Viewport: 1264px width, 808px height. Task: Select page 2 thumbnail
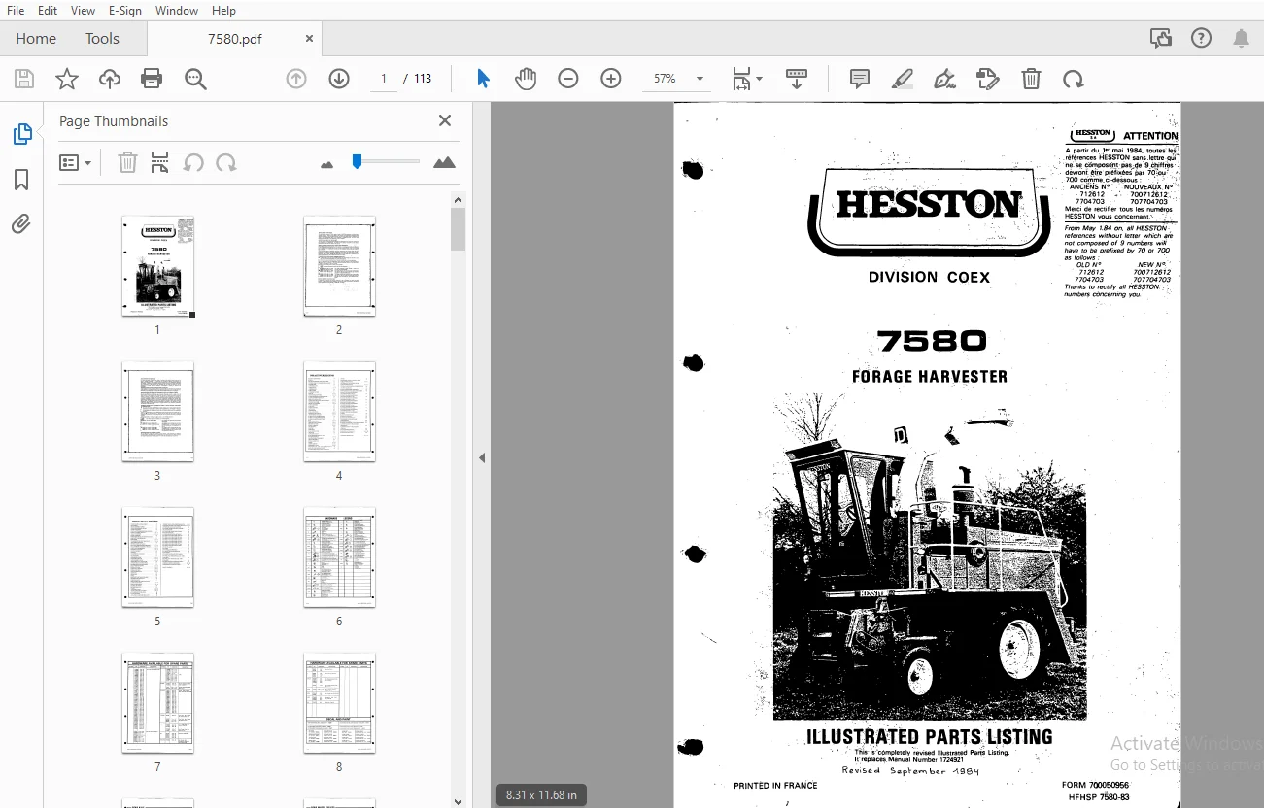[x=339, y=266]
